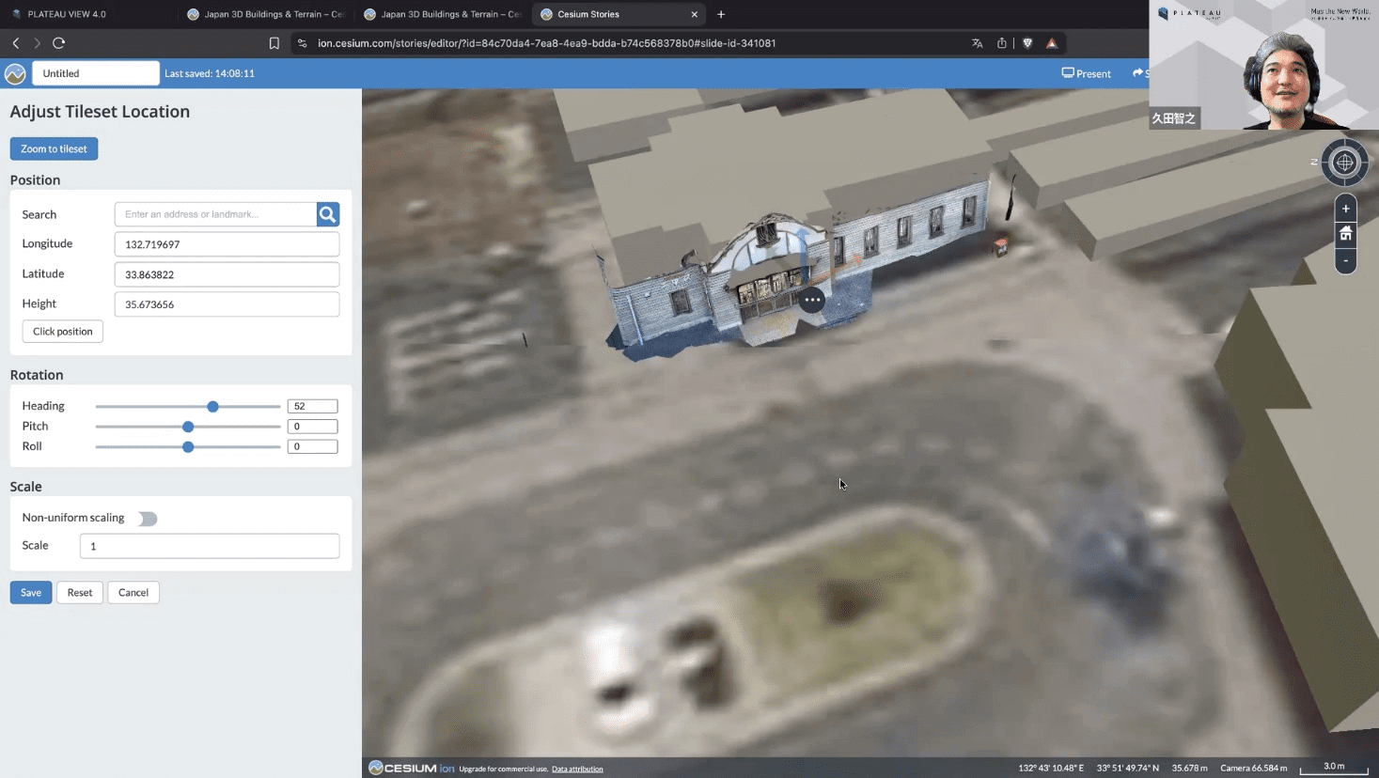
Task: Open the Data attribution link
Action: click(x=577, y=769)
